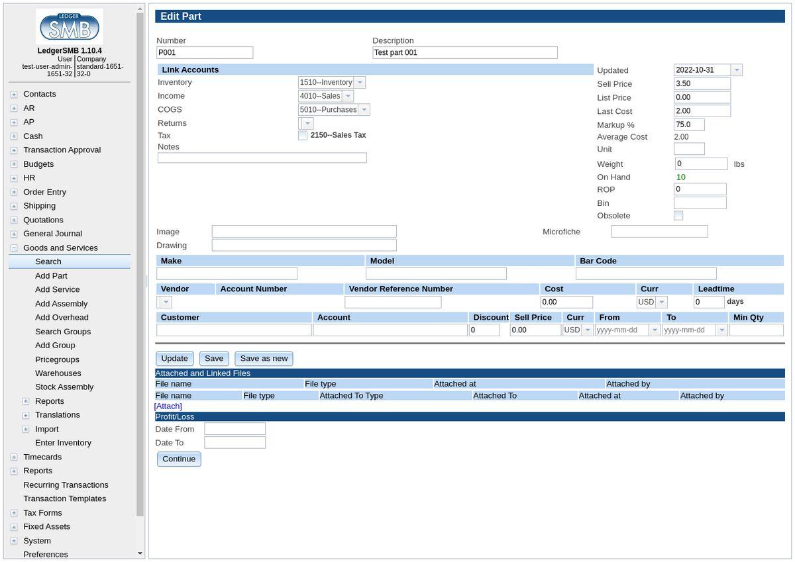
Task: Open the COGS account dropdown
Action: 364,110
